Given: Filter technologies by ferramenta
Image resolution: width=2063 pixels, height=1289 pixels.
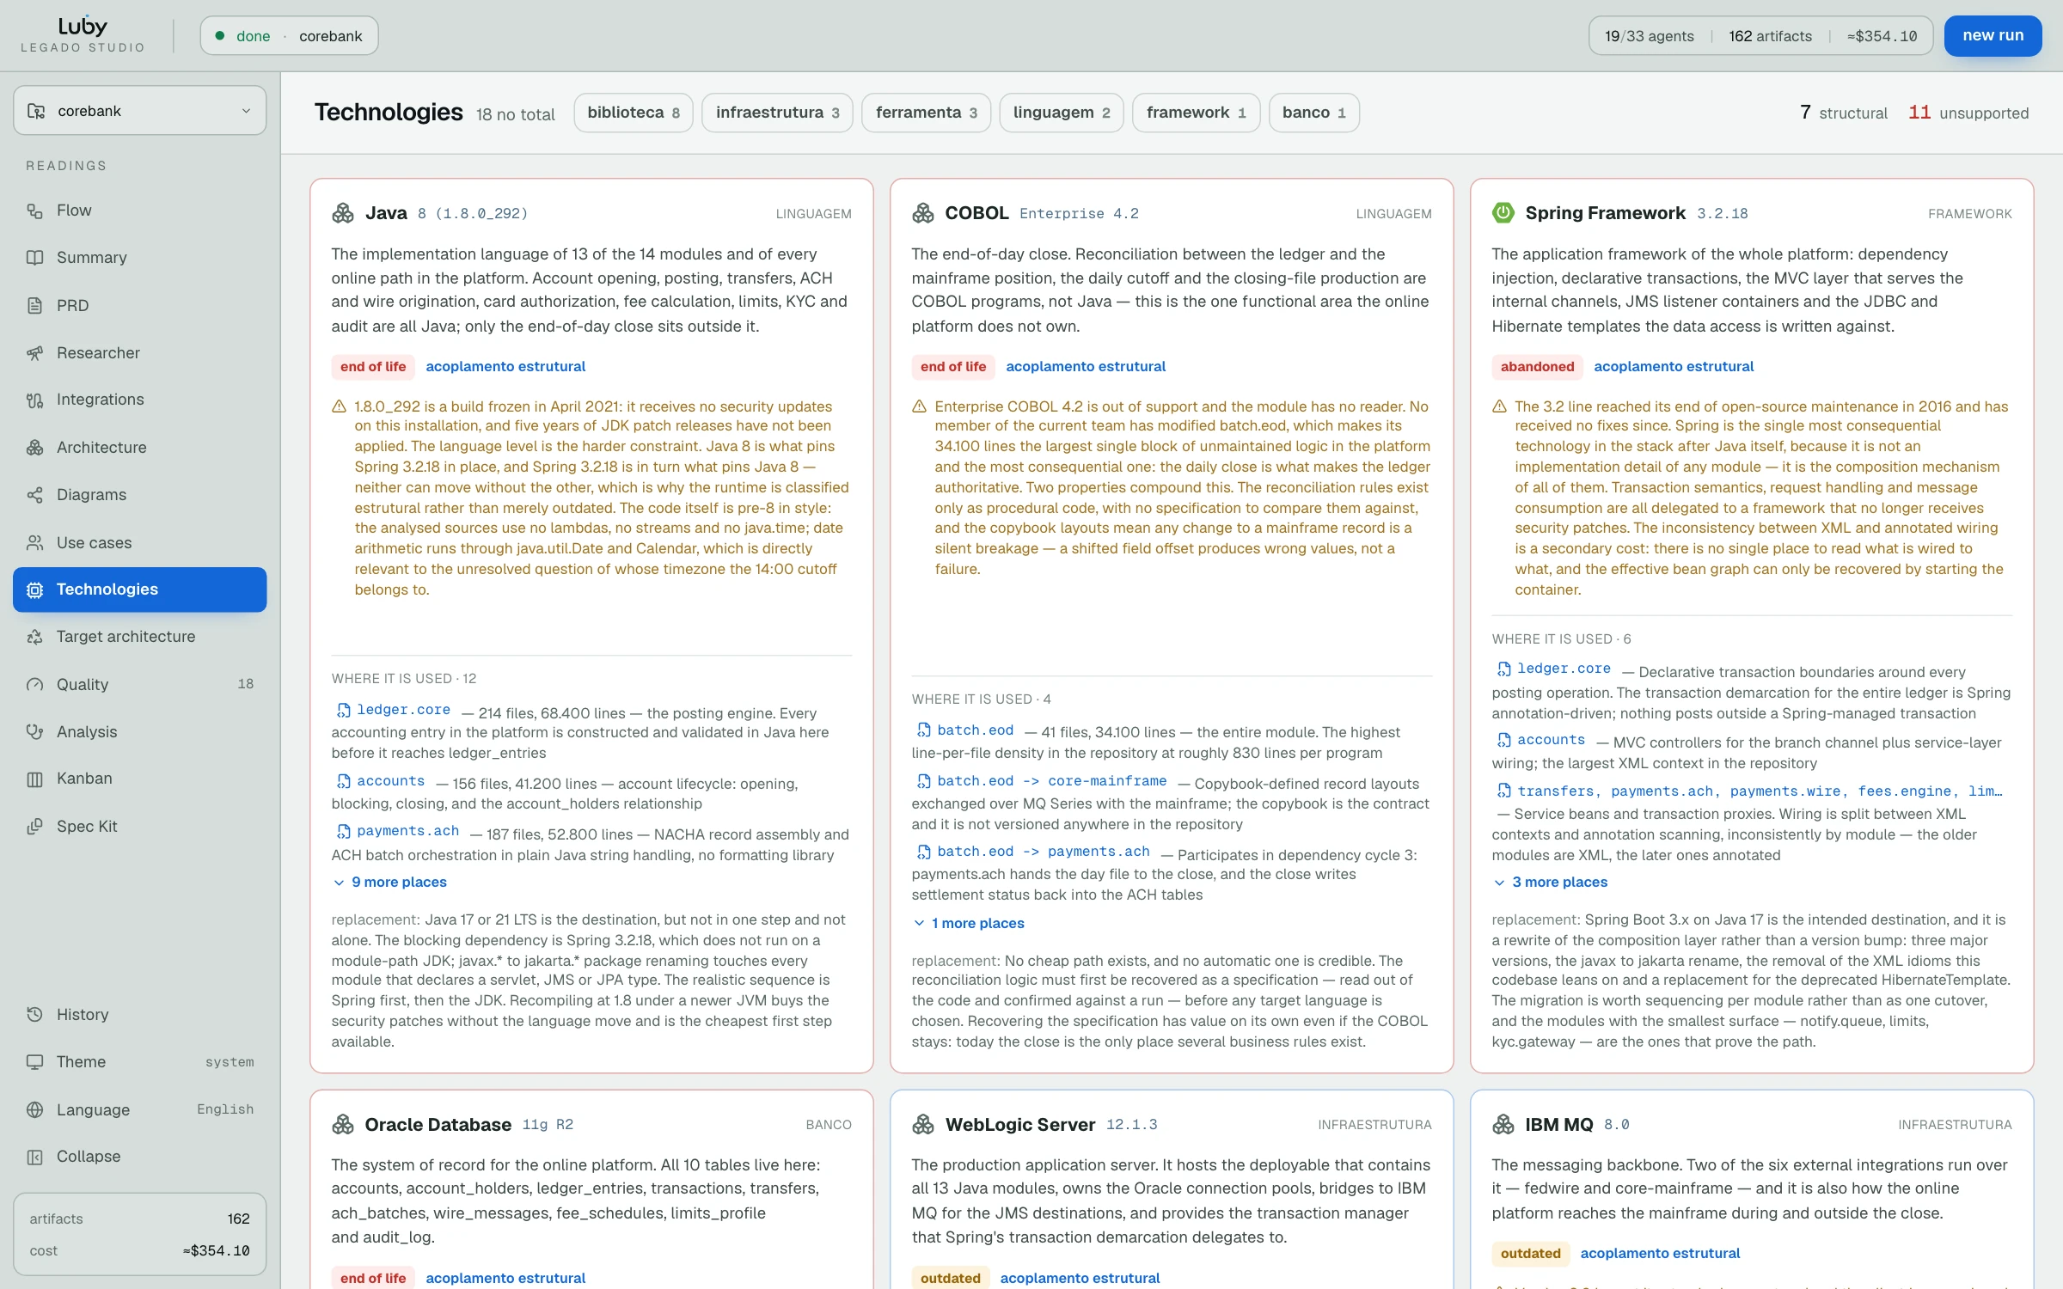Looking at the screenshot, I should [926, 113].
